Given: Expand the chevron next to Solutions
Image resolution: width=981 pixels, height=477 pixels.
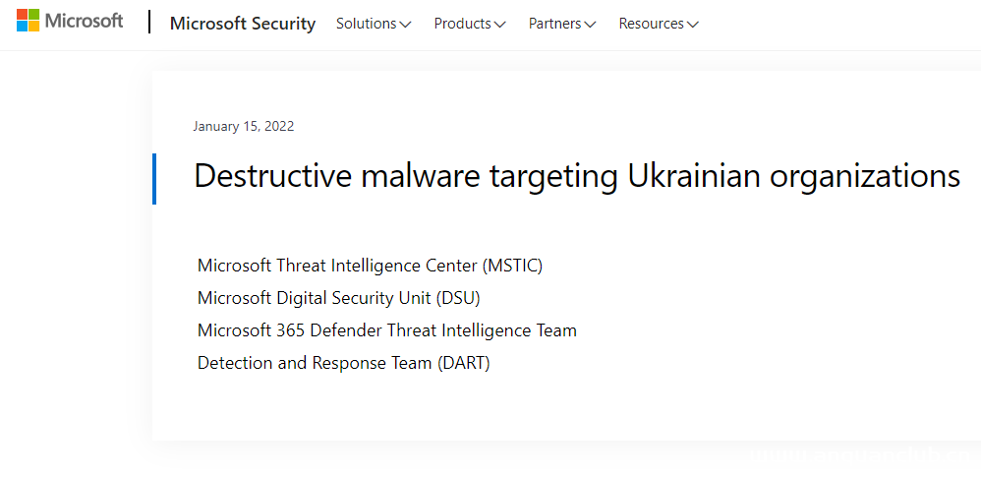Looking at the screenshot, I should pos(406,25).
